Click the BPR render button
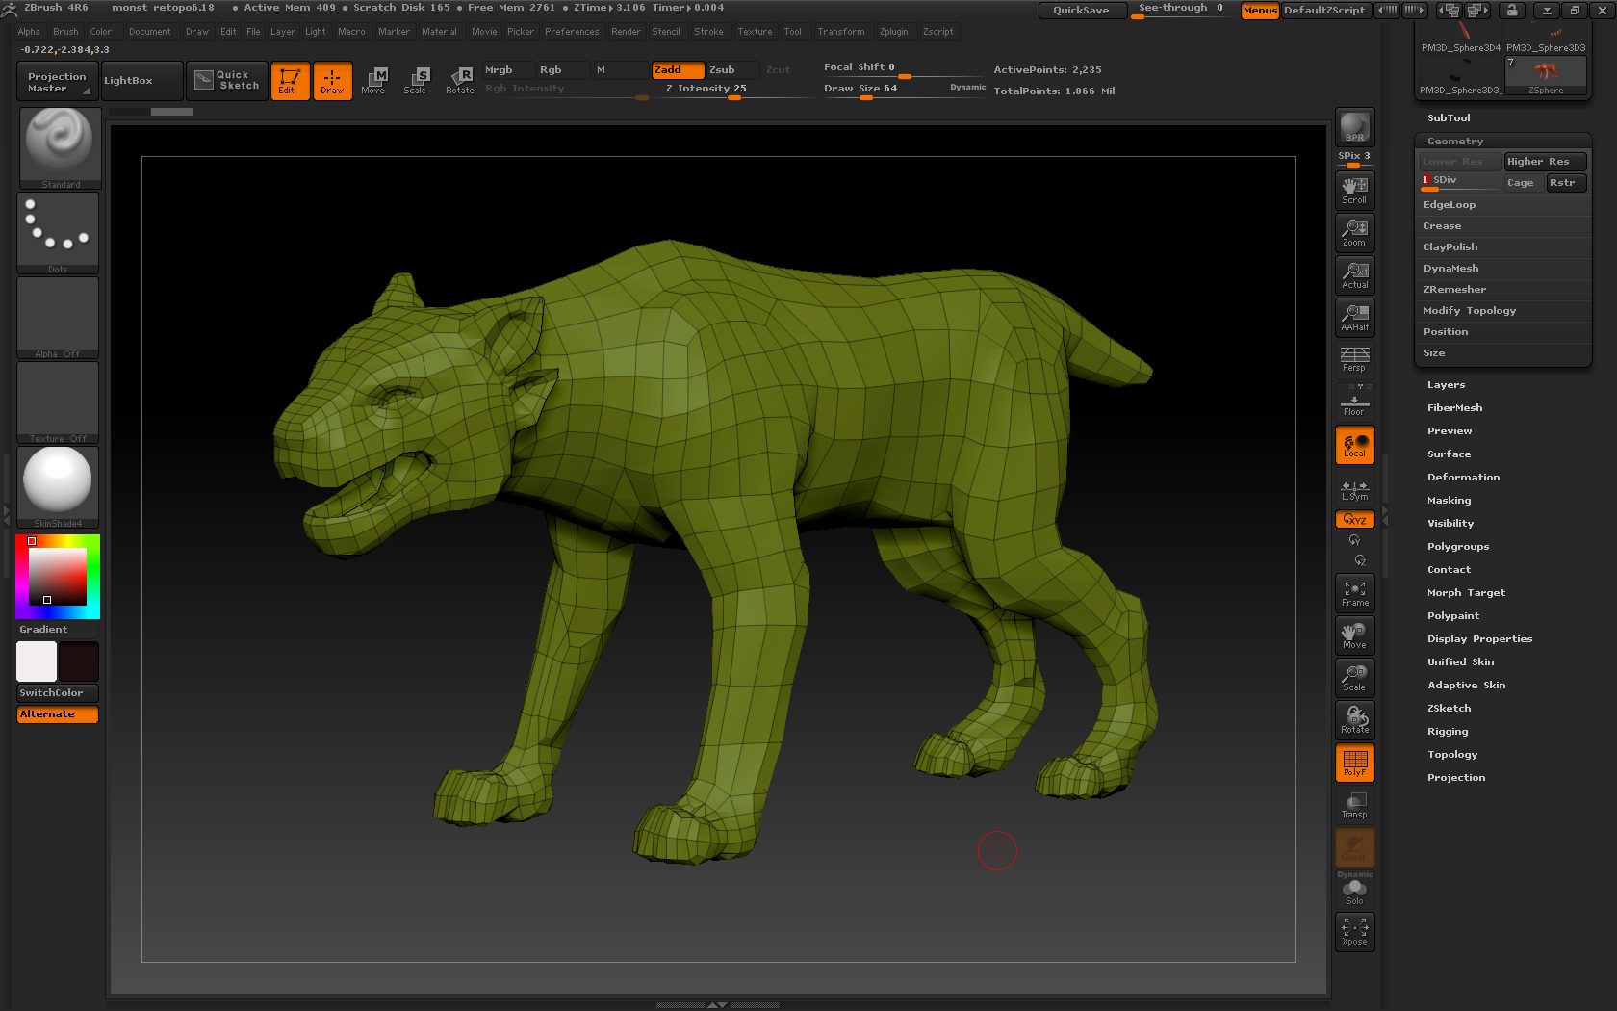 tap(1354, 127)
